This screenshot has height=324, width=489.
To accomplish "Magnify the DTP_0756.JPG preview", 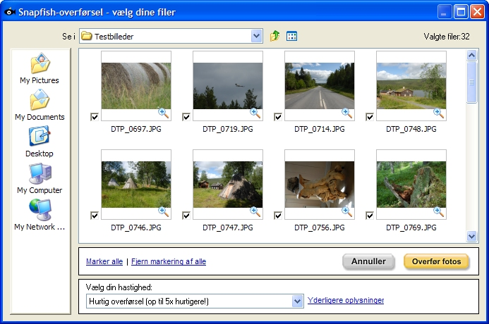I will tap(346, 211).
